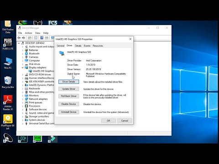Collapse the Display adapters node
Screen dimensions: 219x164
coord(22,67)
